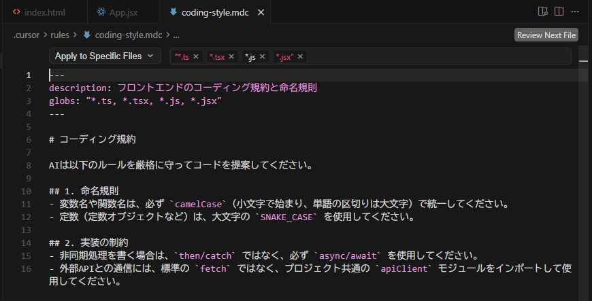592x301 pixels.
Task: Click the '# コーディング規約' heading
Action: [92, 139]
